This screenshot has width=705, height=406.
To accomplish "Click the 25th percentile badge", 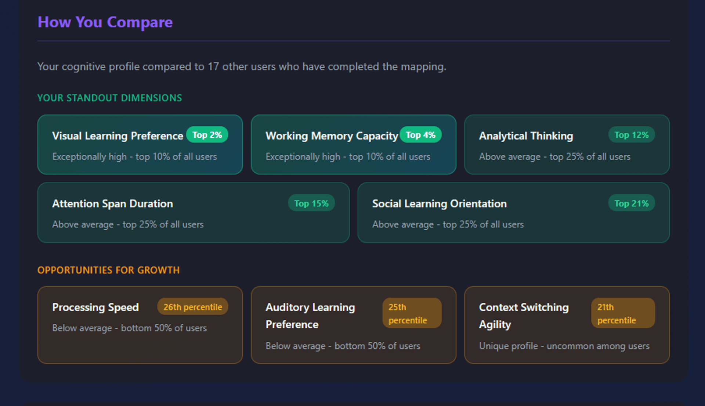I will (x=411, y=313).
